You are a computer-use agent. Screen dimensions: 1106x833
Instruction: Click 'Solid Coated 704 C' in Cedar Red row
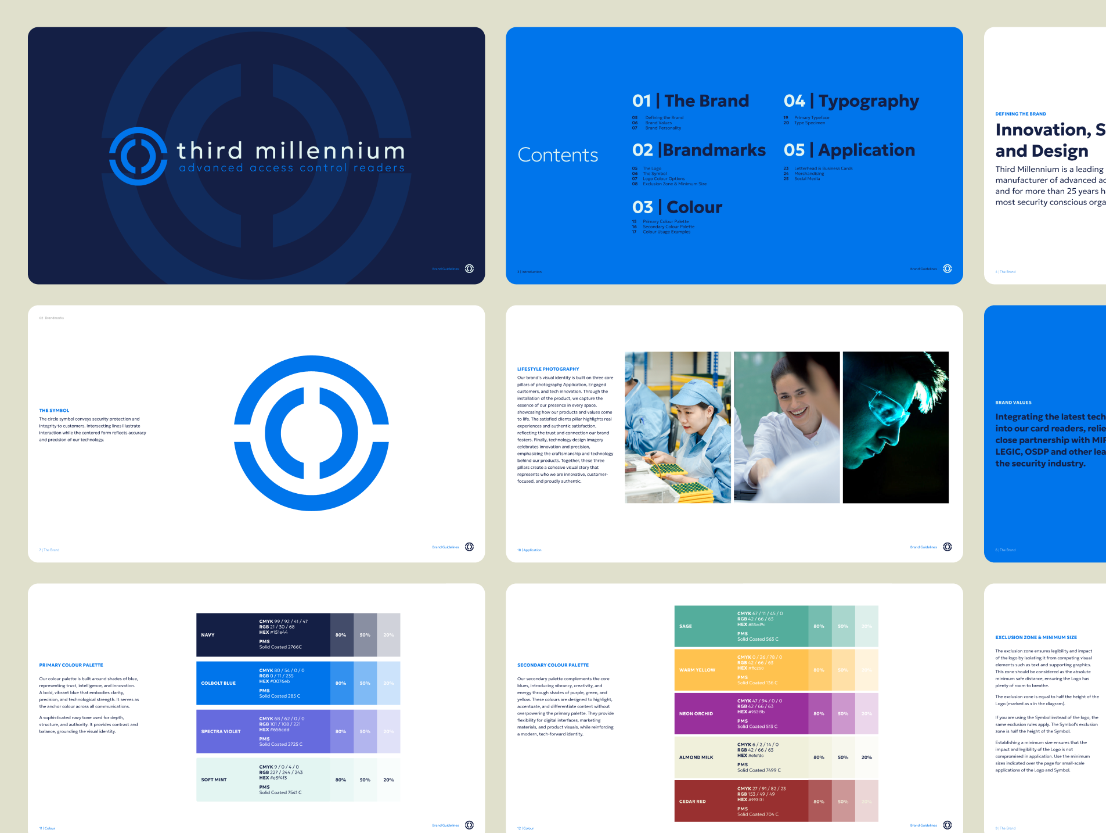758,814
